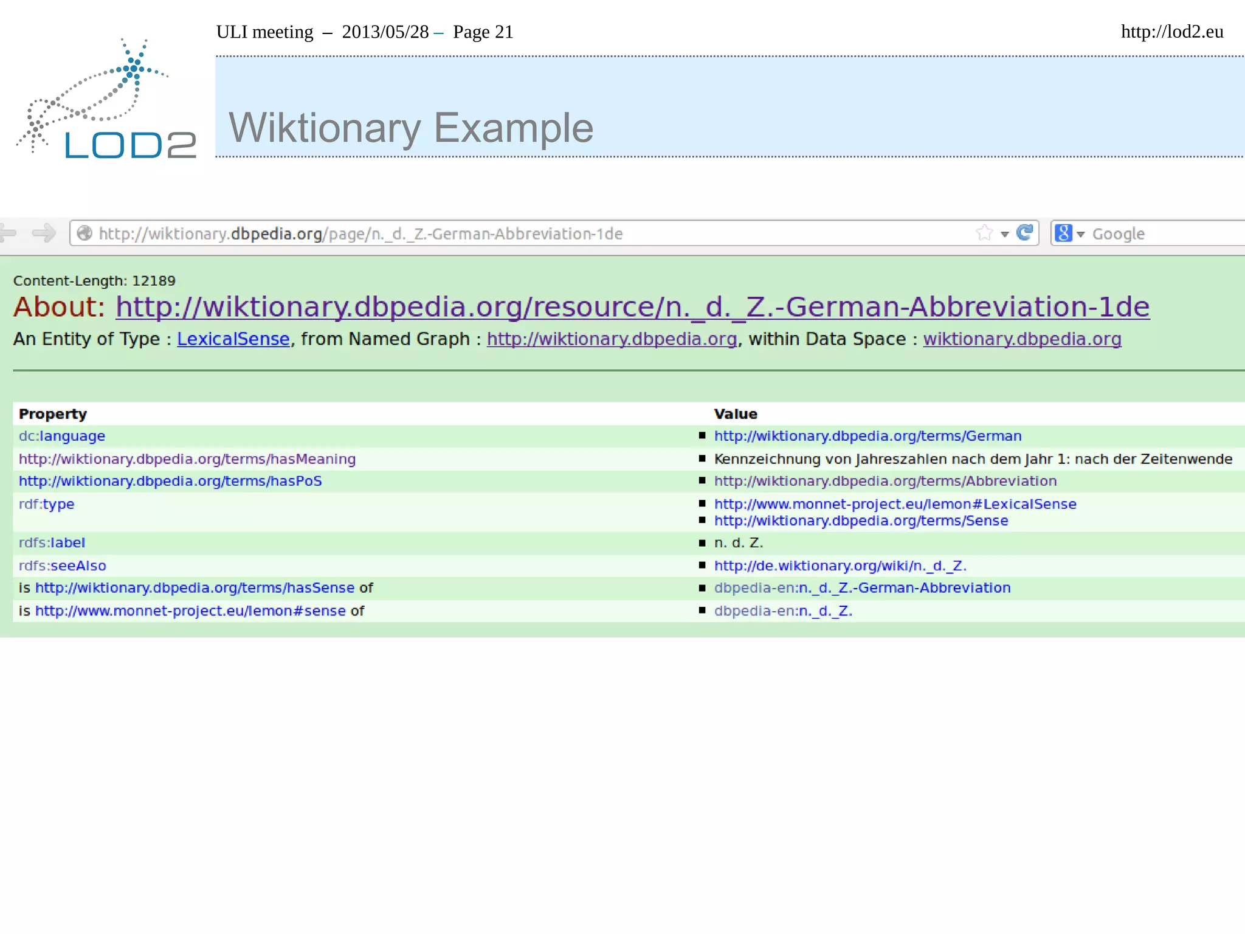Open the search engine selector dropdown arrow
This screenshot has width=1245, height=934.
[1080, 235]
